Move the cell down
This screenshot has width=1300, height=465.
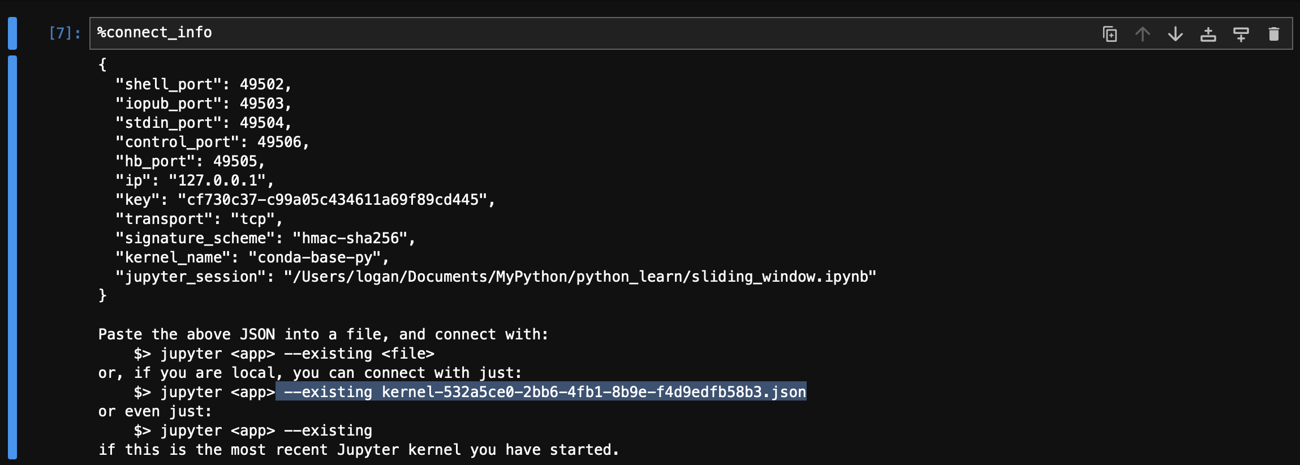[1176, 33]
